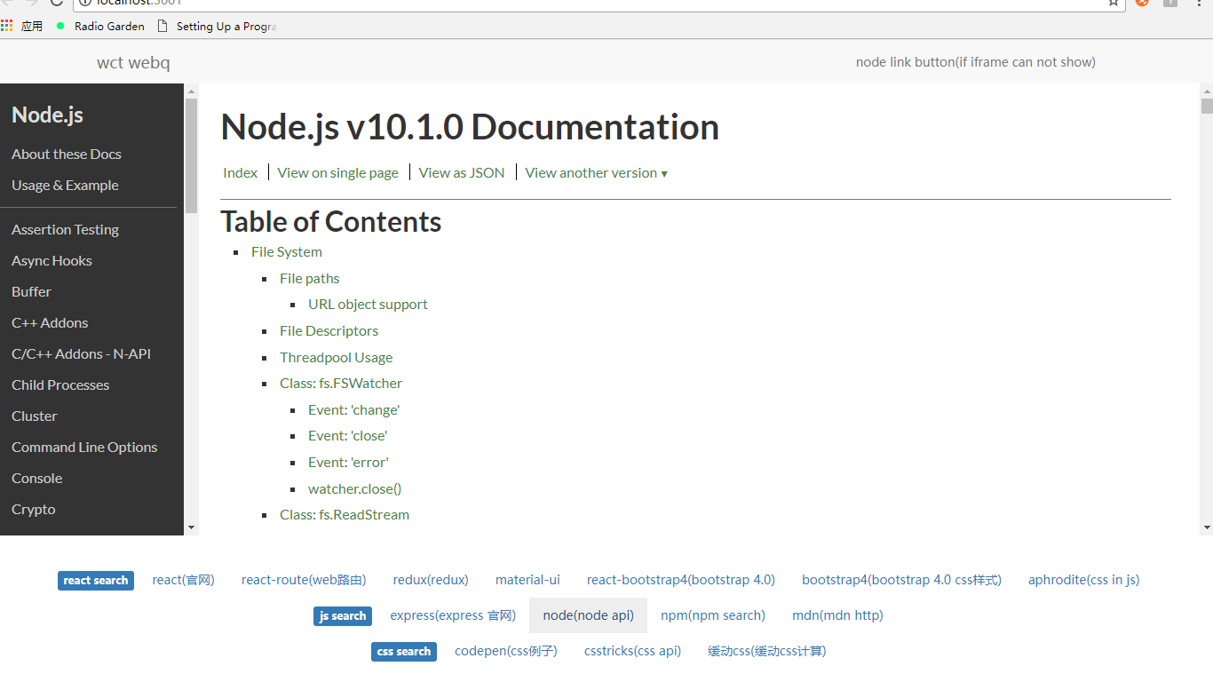This screenshot has width=1213, height=674.
Task: Click the main content scrollbar up arrow
Action: [1207, 91]
